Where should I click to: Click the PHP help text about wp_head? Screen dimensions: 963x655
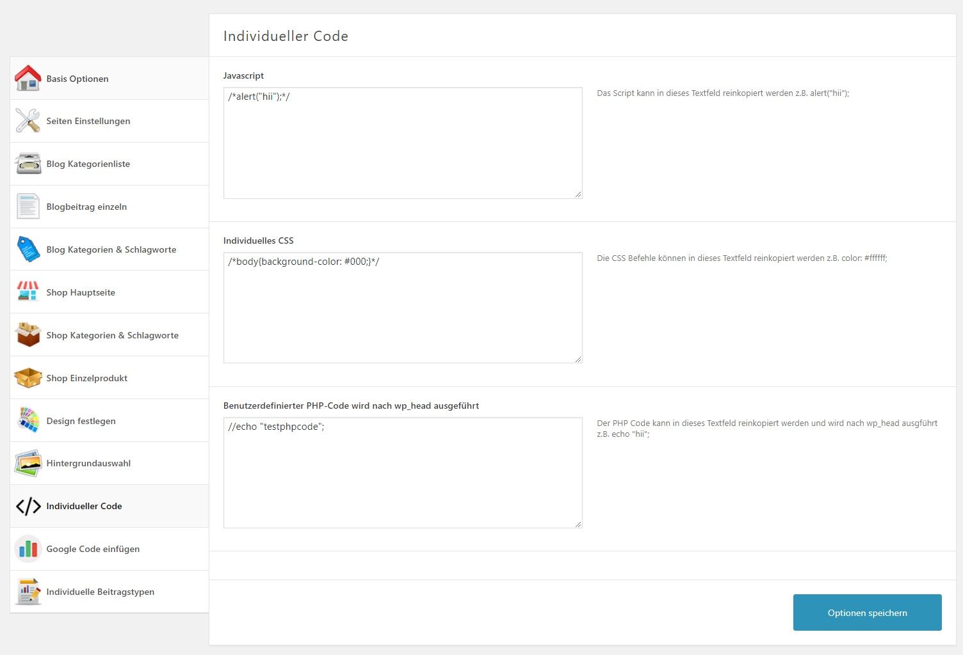coord(767,429)
